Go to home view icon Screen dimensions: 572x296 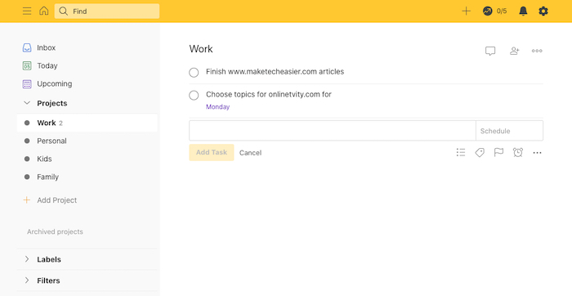[44, 11]
